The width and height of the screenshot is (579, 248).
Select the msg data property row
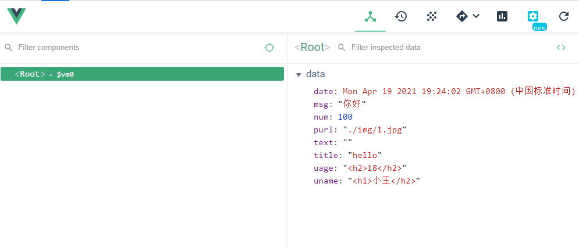point(340,104)
